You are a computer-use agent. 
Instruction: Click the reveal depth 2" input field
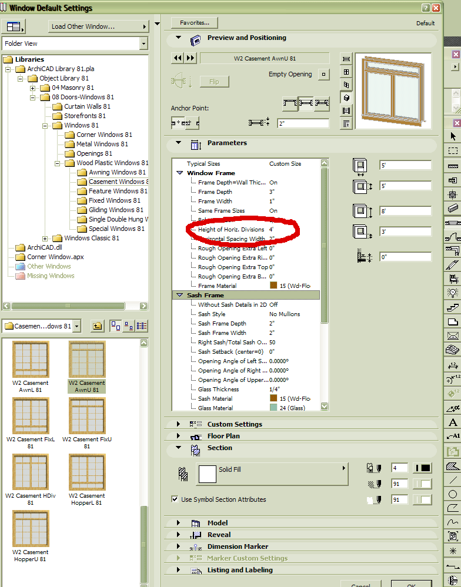pos(303,123)
